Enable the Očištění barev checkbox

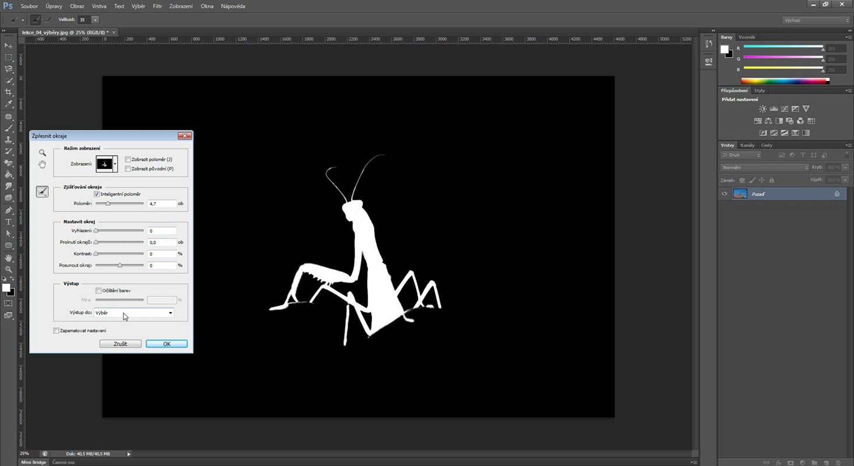tap(98, 290)
